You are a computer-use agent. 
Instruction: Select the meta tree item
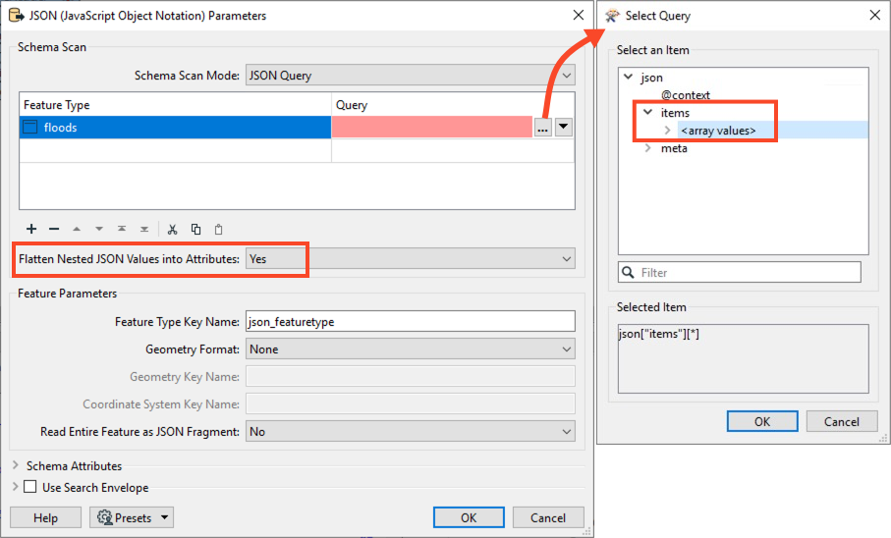point(674,148)
